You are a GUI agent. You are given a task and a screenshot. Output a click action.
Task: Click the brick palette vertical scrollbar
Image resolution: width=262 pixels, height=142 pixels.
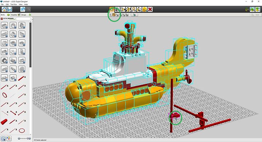point(31,45)
